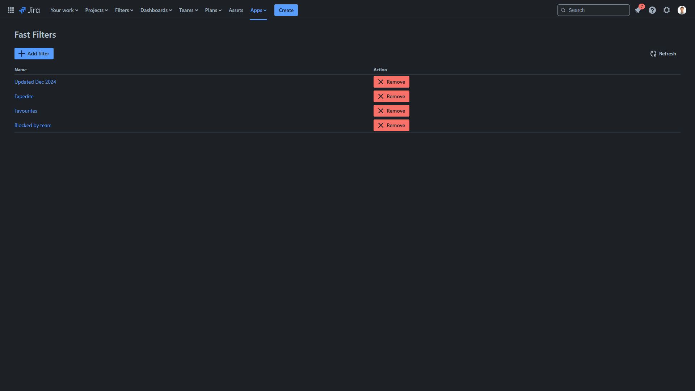Open the Dashboards menu
Screen dimensions: 695x391
pyautogui.click(x=156, y=10)
